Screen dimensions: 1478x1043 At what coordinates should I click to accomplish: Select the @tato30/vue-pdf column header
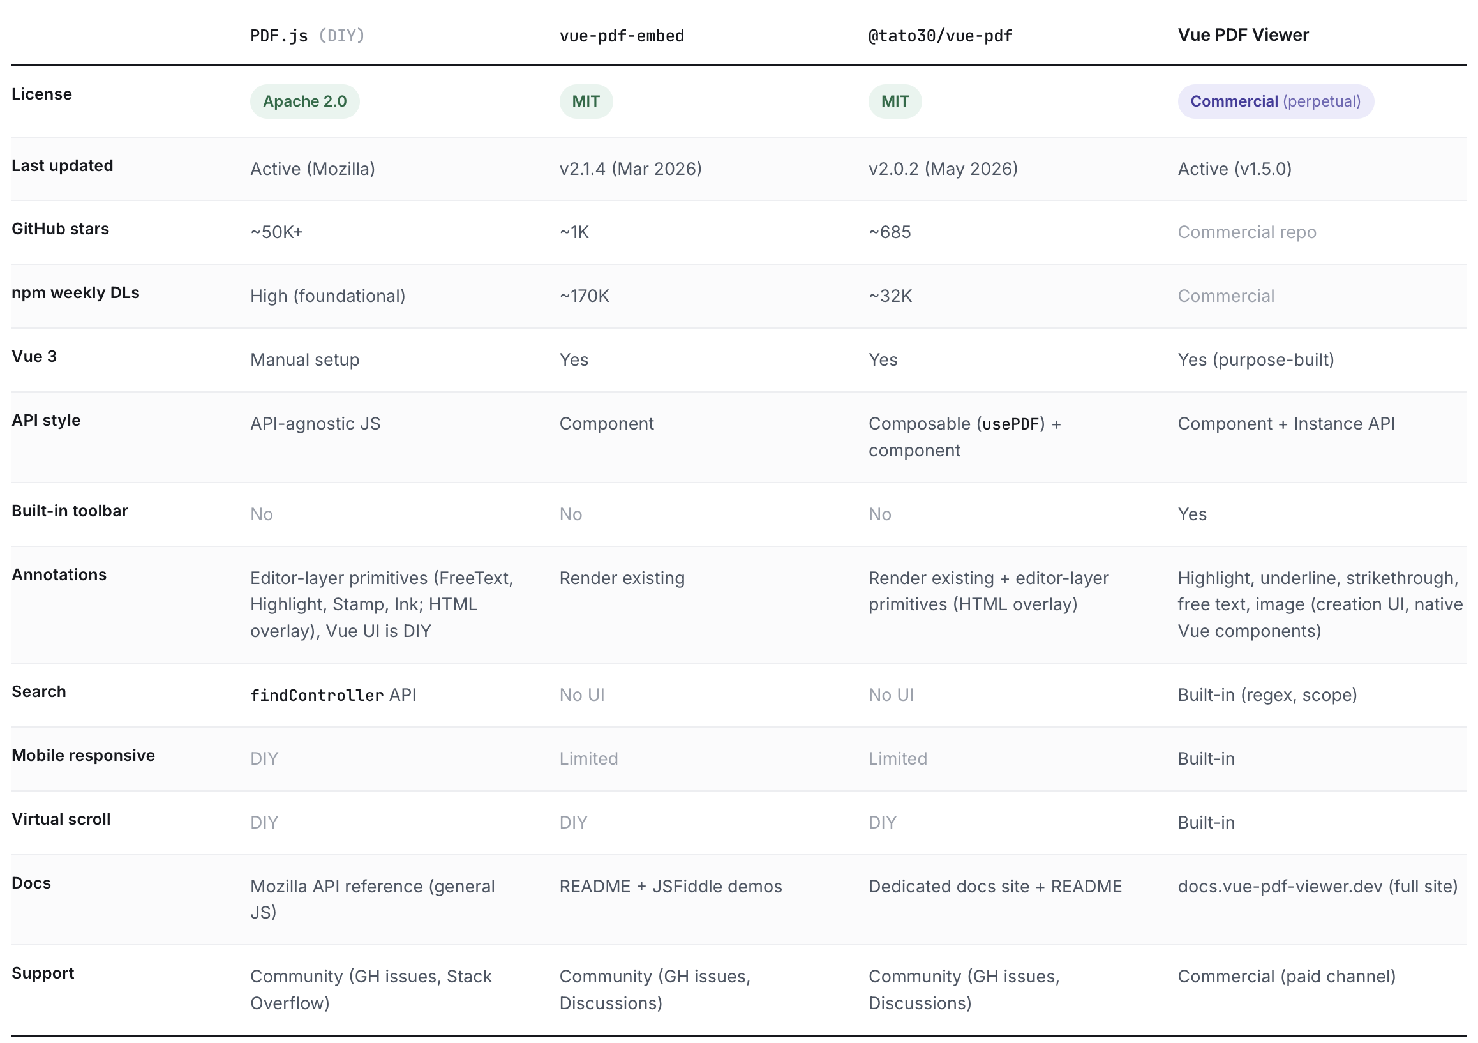941,36
